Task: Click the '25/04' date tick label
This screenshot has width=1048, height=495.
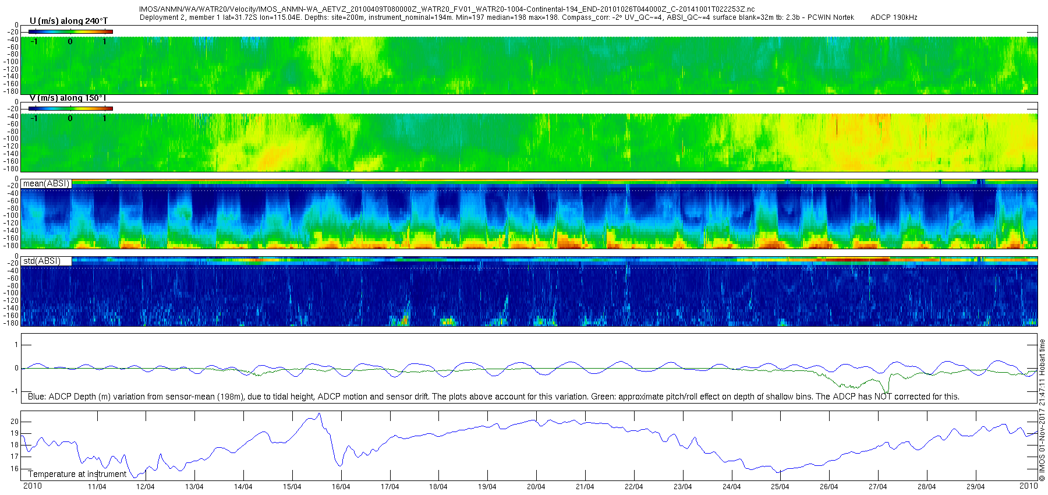Action: coord(780,487)
